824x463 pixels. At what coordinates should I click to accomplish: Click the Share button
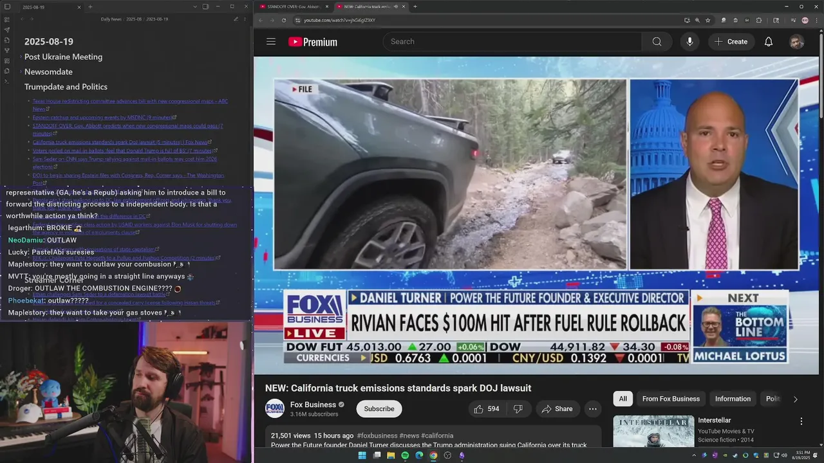coord(557,409)
